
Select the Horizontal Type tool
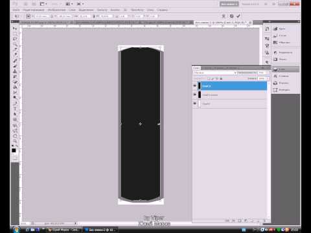15,109
